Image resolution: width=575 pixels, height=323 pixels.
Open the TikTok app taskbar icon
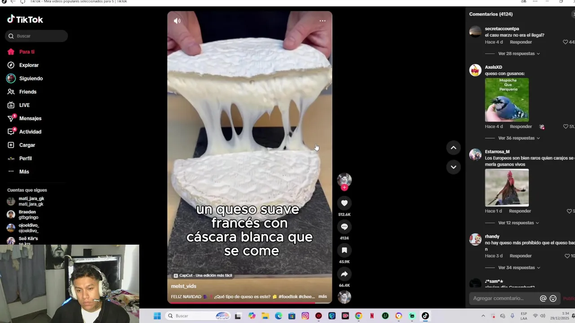tap(425, 316)
